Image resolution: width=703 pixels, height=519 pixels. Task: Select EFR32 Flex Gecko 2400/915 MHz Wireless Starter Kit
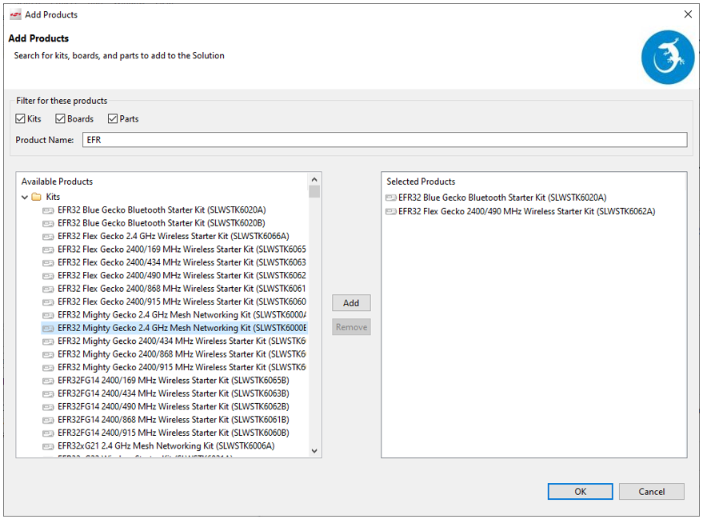click(182, 301)
